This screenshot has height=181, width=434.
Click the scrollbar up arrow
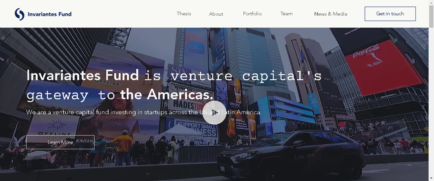tap(431, 3)
